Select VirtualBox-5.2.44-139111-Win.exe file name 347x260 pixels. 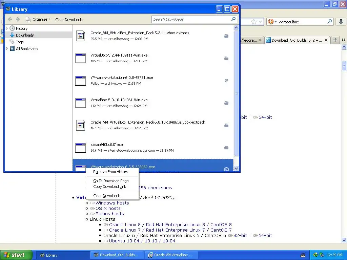(119, 55)
